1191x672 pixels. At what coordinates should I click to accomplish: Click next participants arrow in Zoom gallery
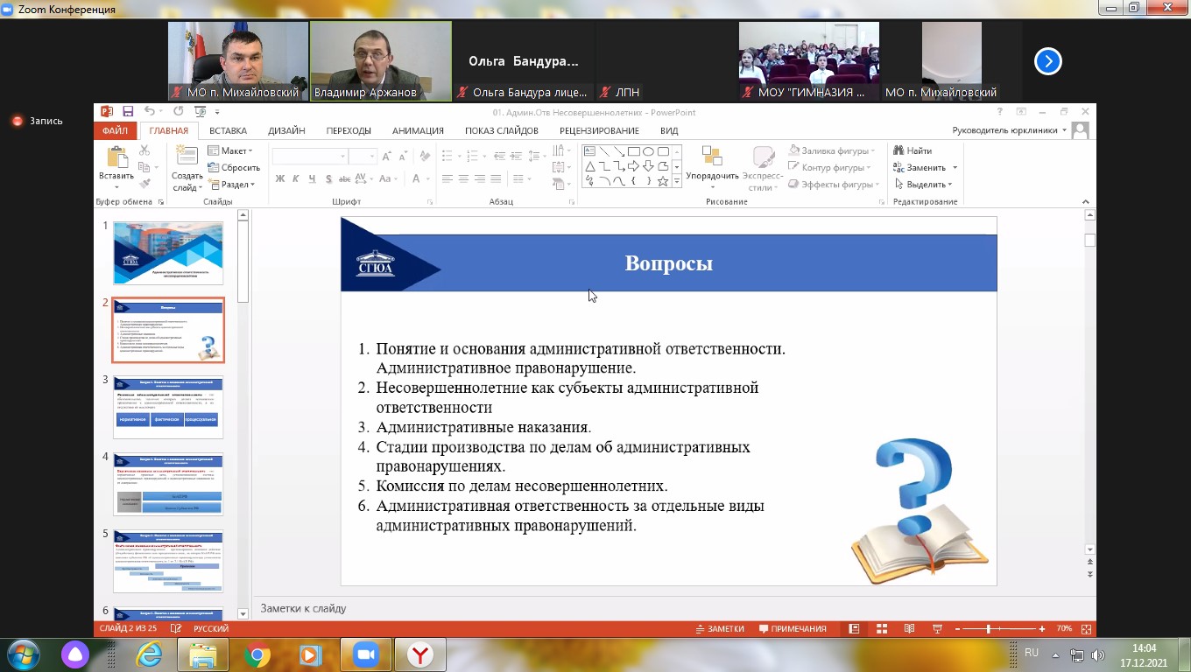point(1048,61)
